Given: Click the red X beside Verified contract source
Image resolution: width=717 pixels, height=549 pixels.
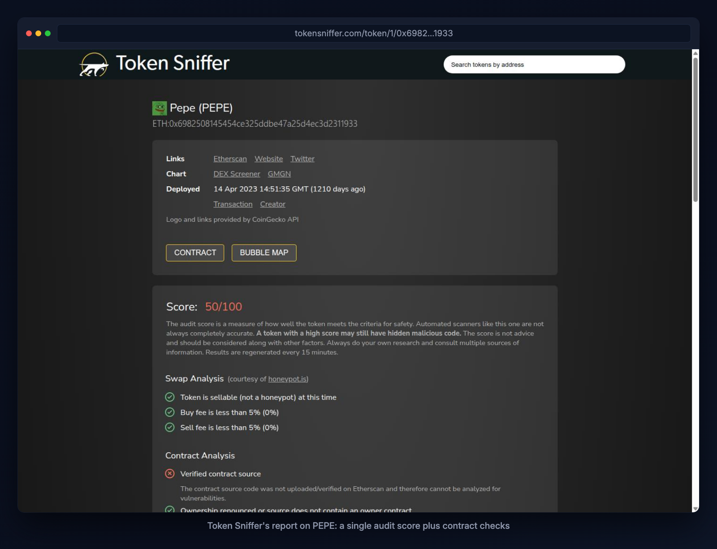Looking at the screenshot, I should 170,473.
